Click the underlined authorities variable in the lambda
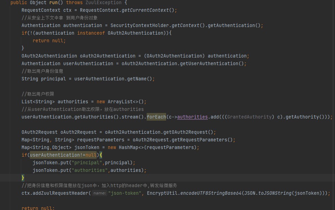 192,117
